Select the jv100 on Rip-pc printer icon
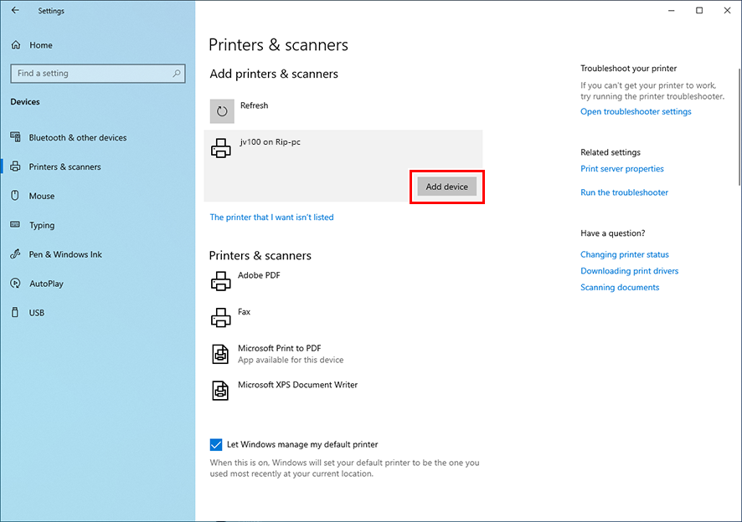The image size is (742, 522). click(221, 149)
